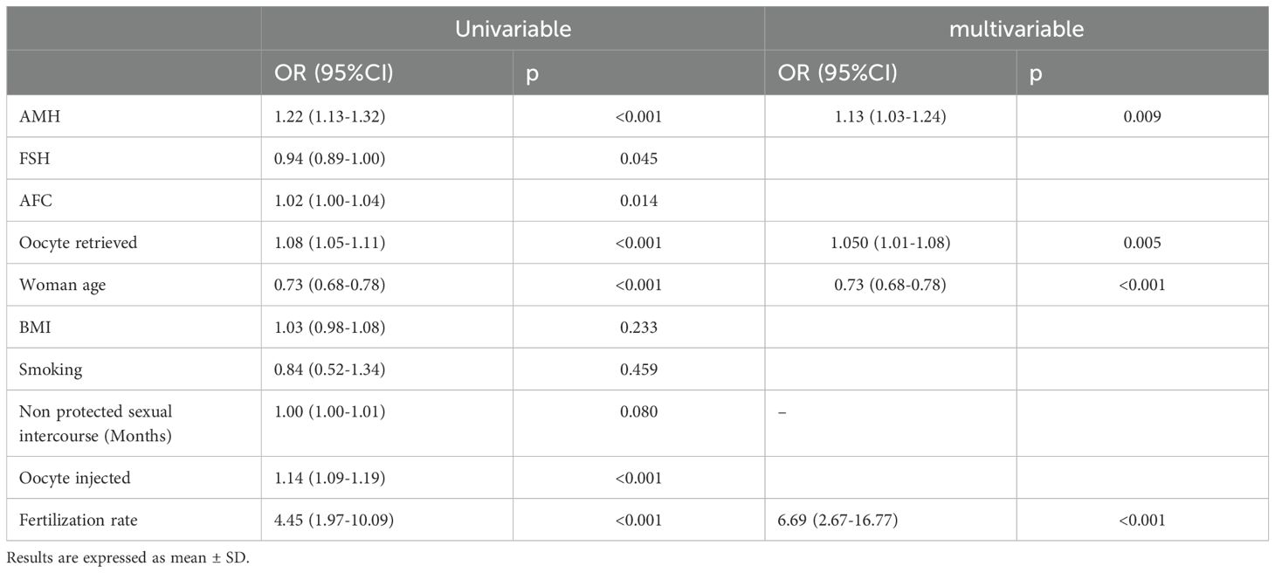
Task: Click the Univariable column header
Action: point(513,29)
